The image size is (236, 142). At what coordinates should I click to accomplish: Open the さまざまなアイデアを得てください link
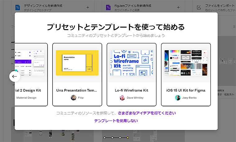[x=147, y=113]
